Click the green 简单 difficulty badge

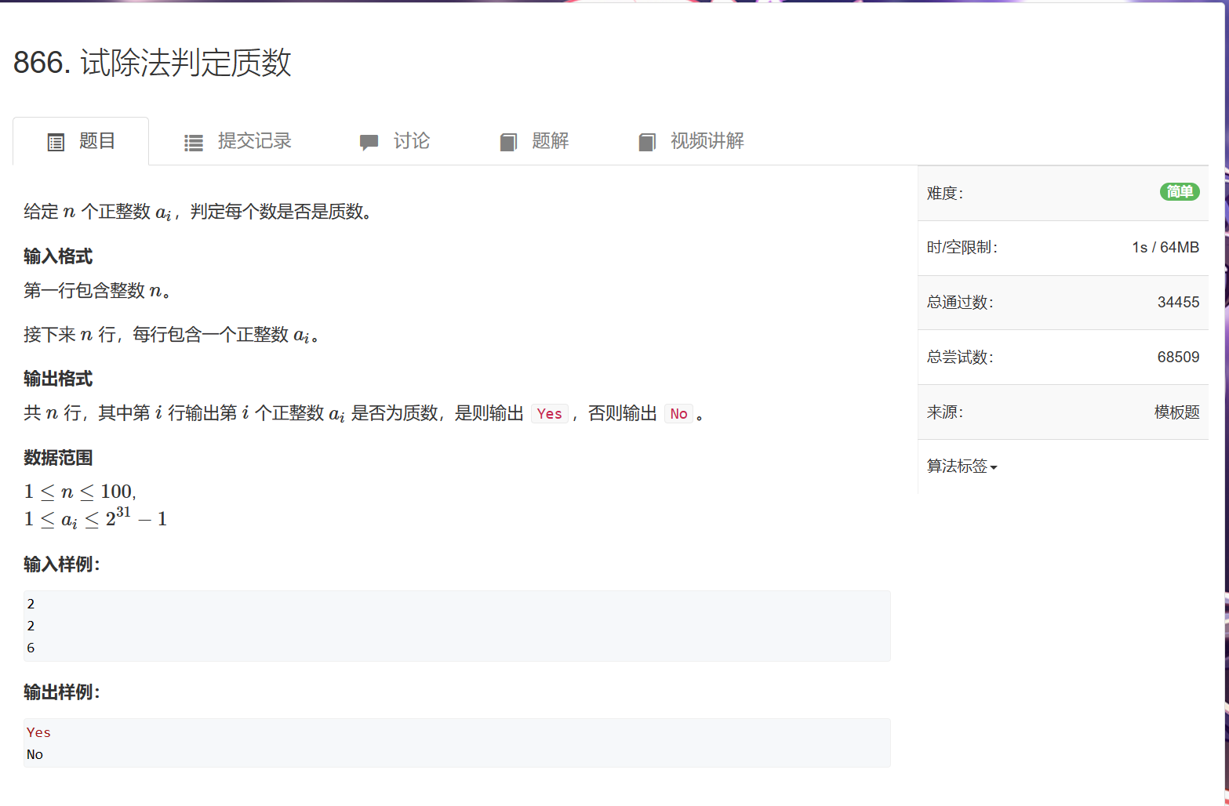click(1179, 192)
